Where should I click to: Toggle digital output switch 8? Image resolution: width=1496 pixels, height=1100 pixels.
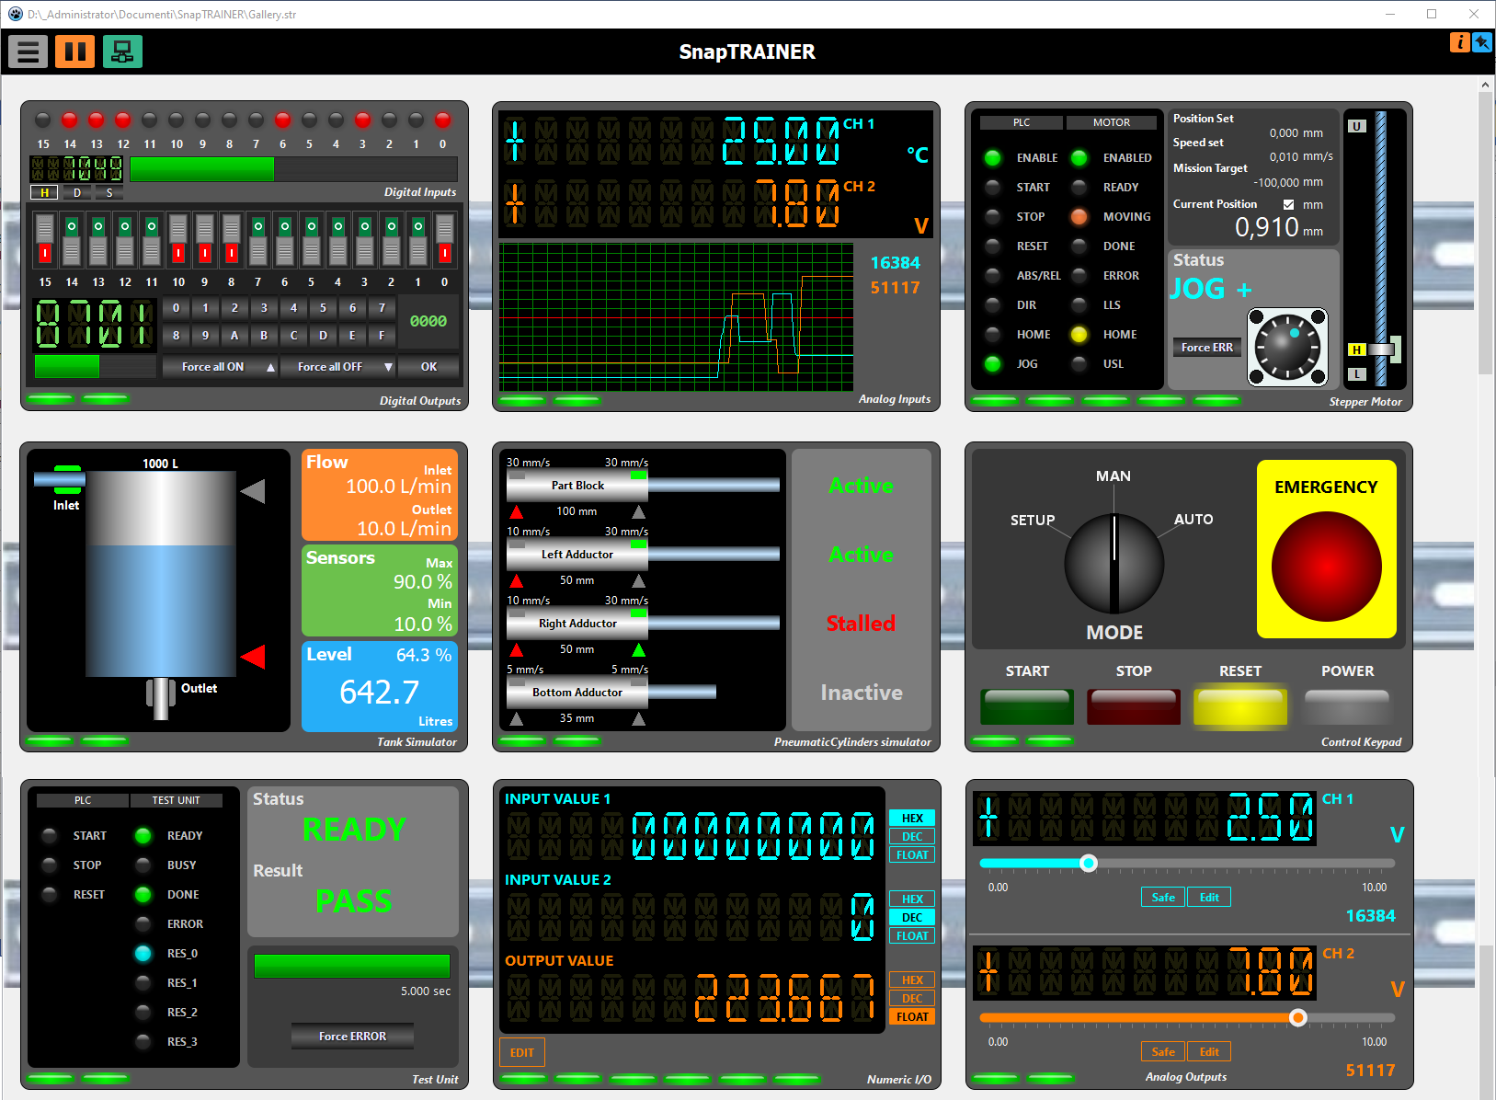tap(232, 238)
